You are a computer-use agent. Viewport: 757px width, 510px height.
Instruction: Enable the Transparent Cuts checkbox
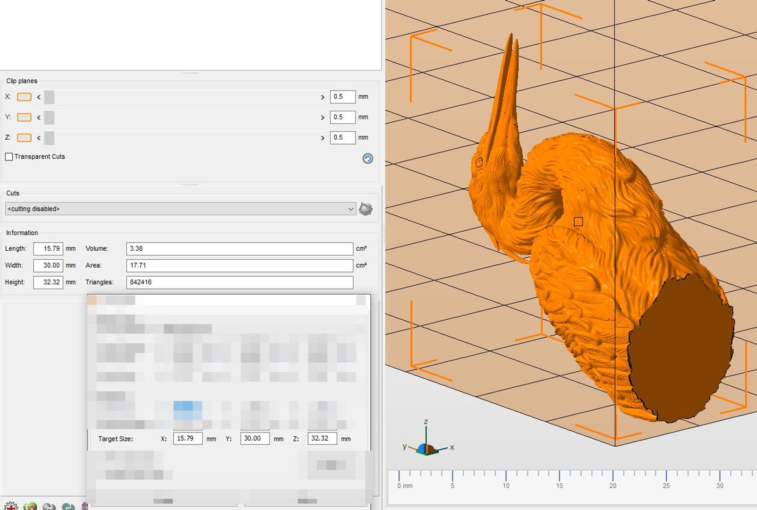tap(9, 157)
